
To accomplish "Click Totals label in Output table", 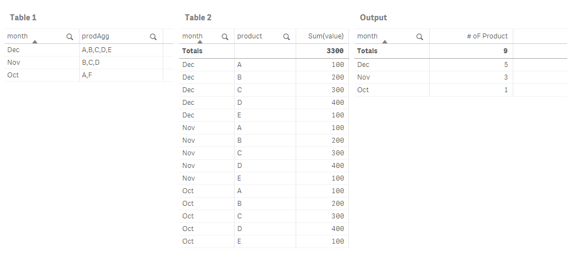I will [x=367, y=50].
